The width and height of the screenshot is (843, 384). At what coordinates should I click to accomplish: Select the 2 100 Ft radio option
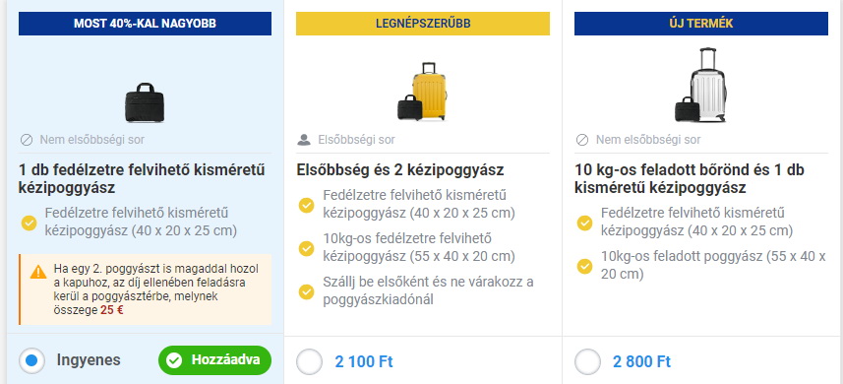(x=310, y=361)
